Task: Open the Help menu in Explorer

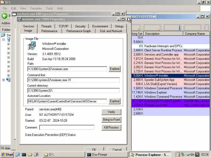Action: click(x=60, y=8)
